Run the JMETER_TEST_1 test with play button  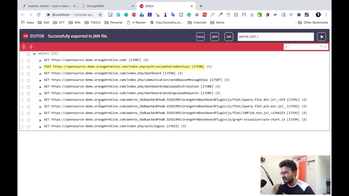pos(322,37)
